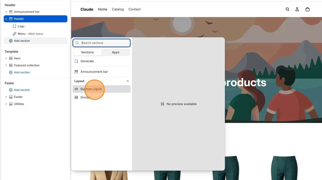Click the Footer section icon
322x180 pixels.
11,97
